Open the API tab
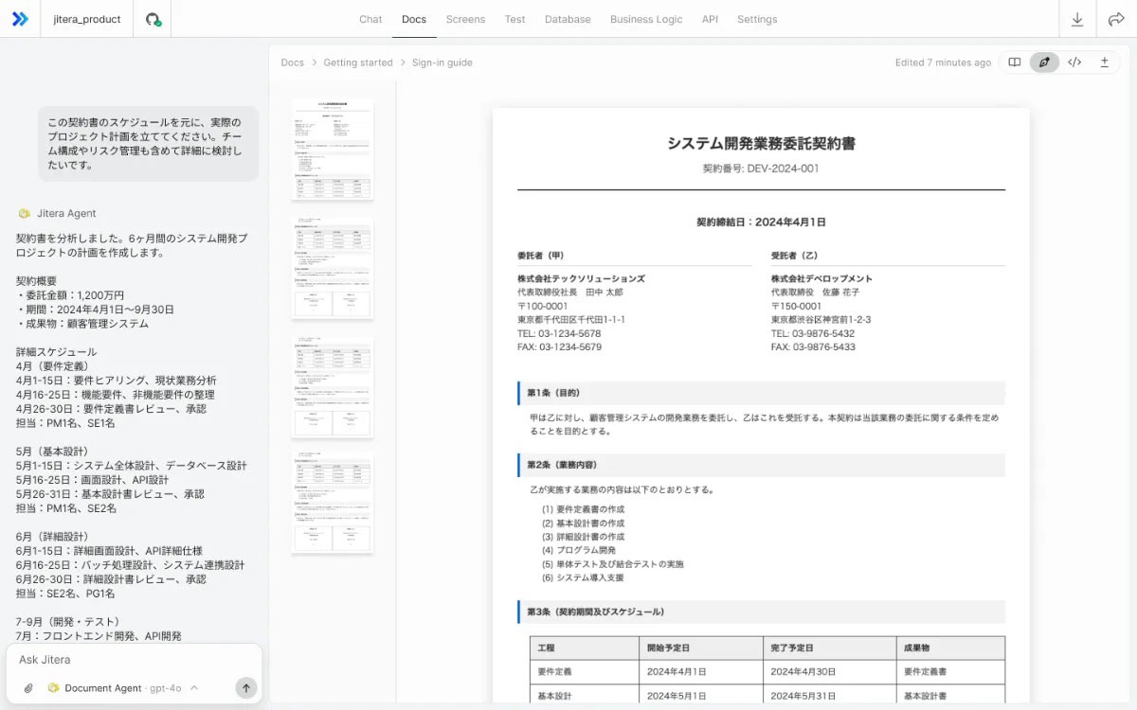This screenshot has height=710, width=1137. [710, 19]
